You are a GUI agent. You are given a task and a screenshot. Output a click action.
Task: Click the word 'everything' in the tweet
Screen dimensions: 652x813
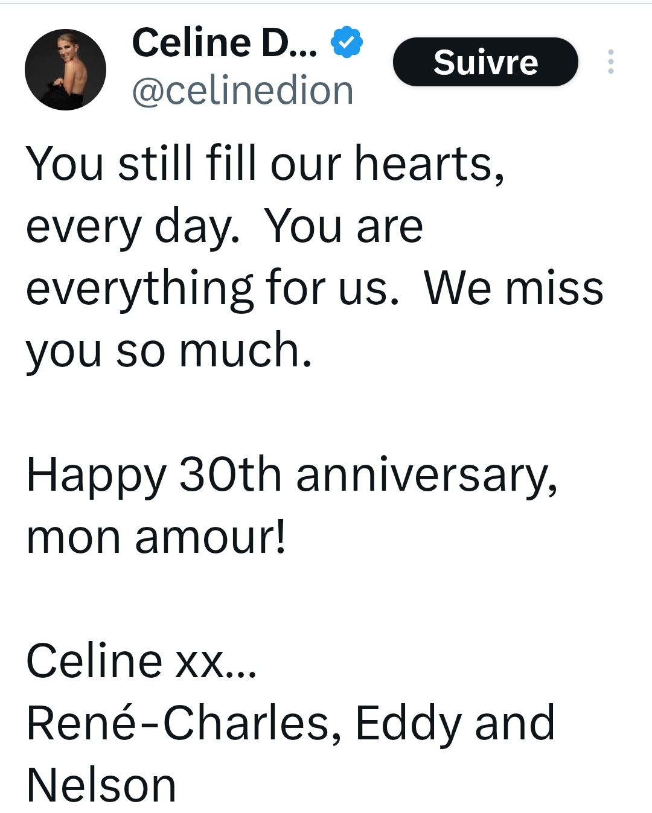coord(139,288)
